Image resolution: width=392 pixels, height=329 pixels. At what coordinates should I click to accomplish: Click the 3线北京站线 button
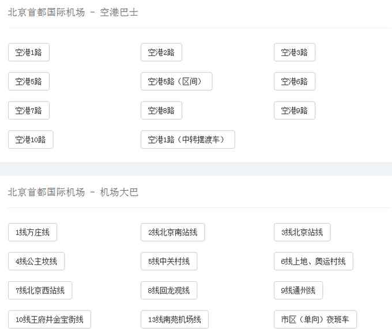click(x=302, y=232)
